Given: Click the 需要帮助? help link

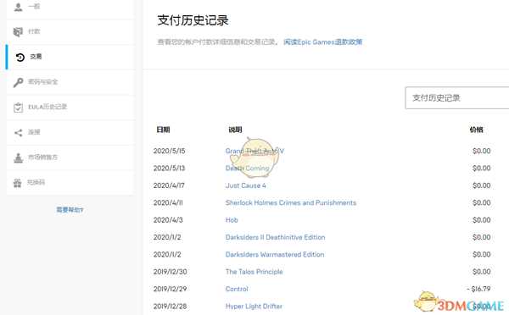Looking at the screenshot, I should point(70,210).
